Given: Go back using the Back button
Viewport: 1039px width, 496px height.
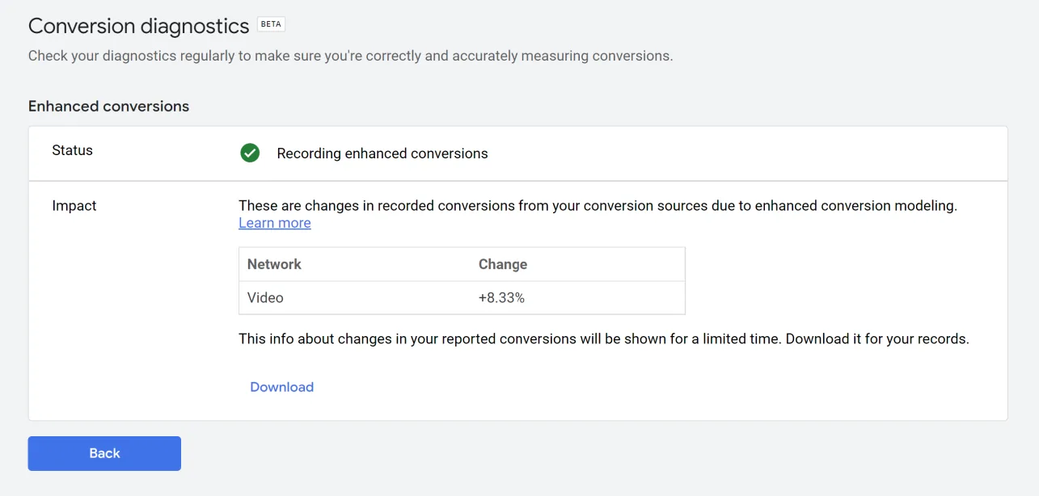Looking at the screenshot, I should click(104, 453).
